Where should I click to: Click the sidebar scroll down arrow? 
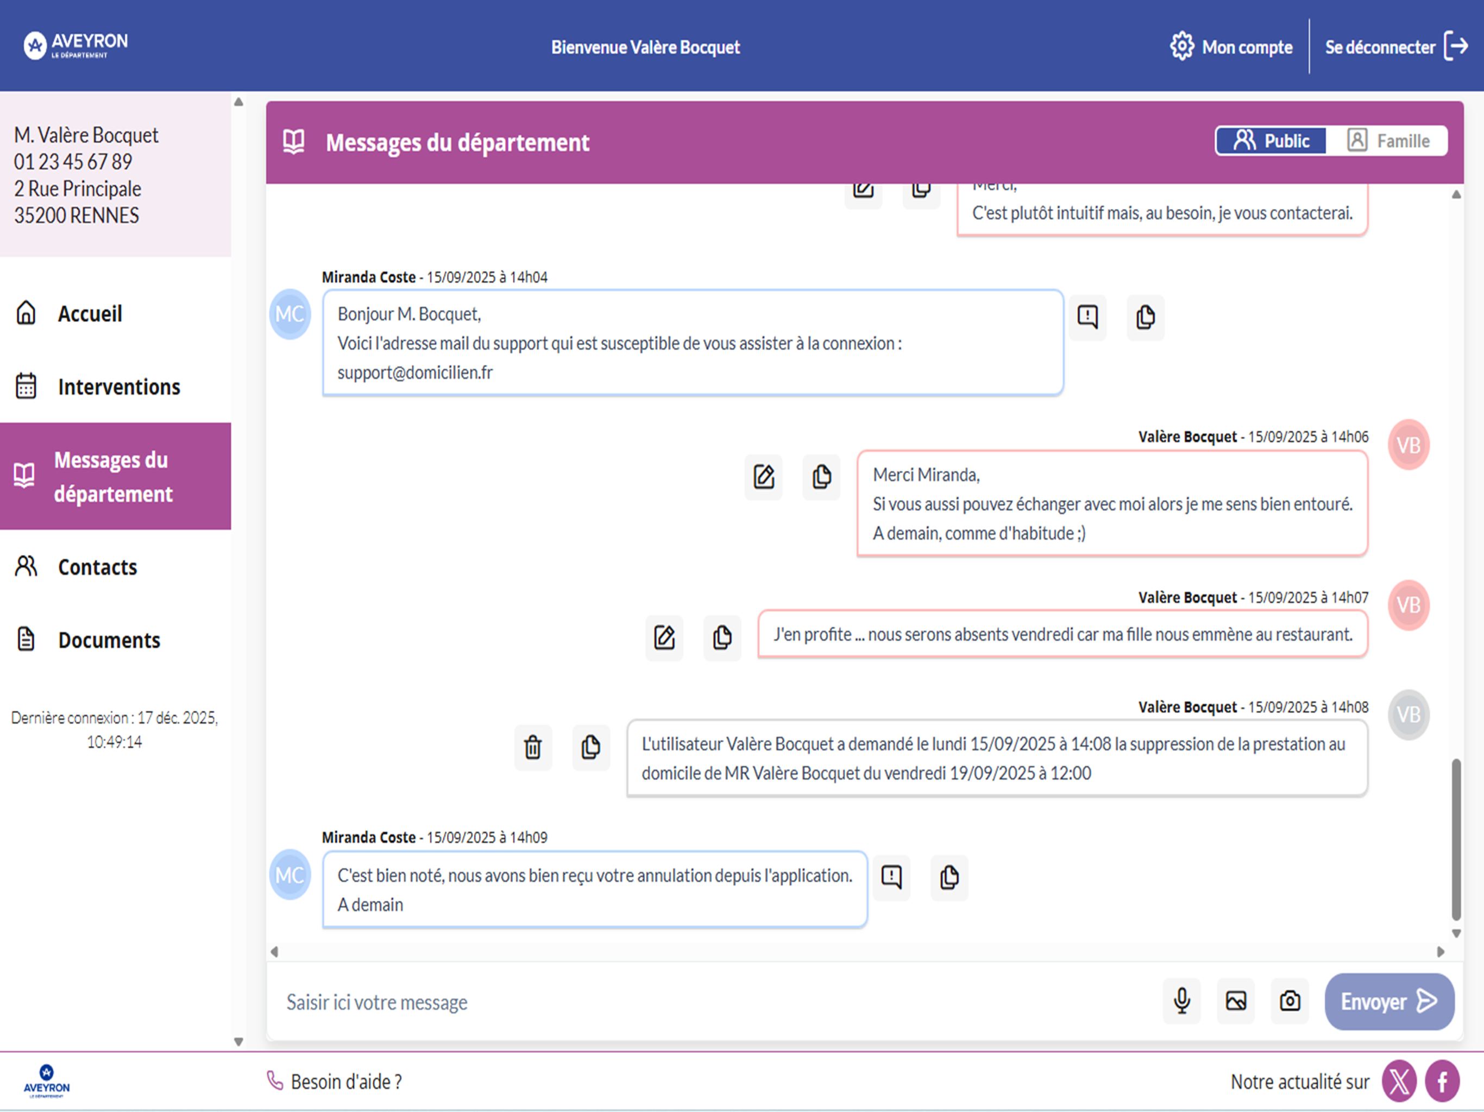(x=238, y=1041)
